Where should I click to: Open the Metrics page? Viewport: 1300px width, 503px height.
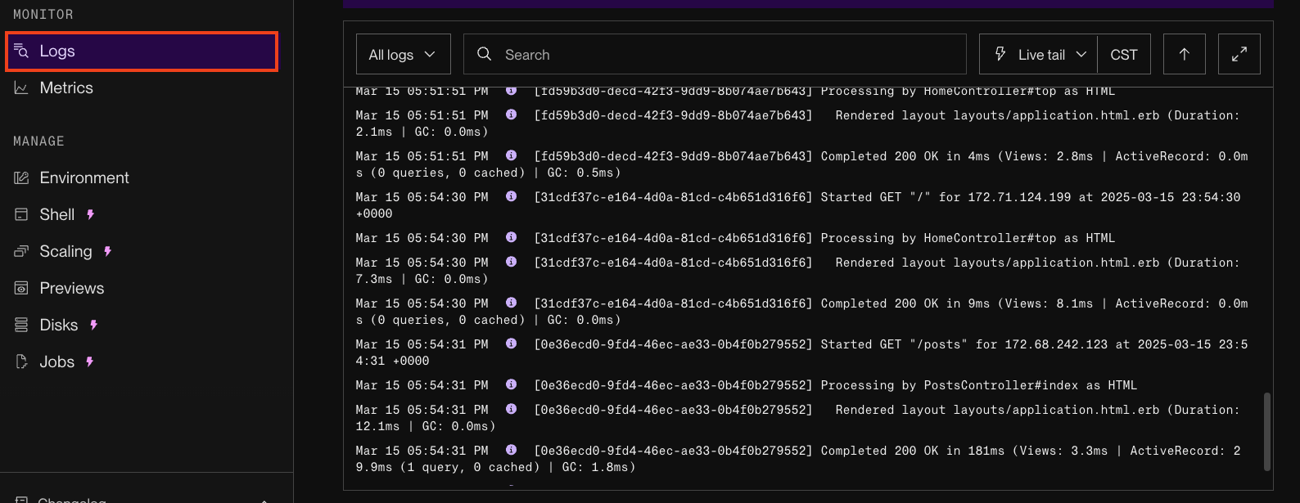[x=66, y=88]
